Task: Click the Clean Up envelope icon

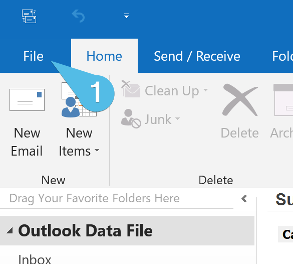Action: point(130,89)
